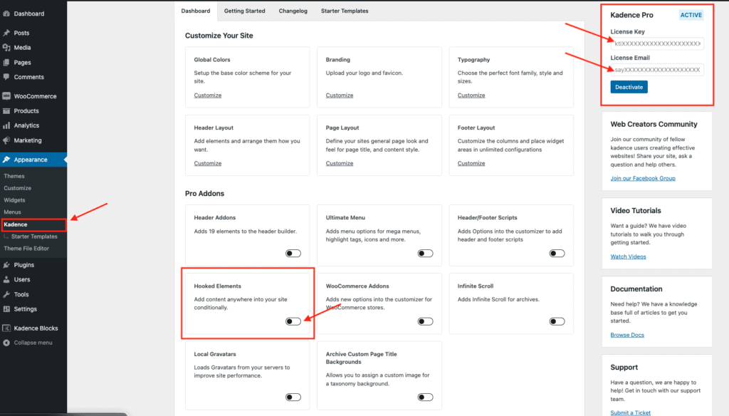The height and width of the screenshot is (416, 729).
Task: Click the Comments speech bubble icon
Action: click(6, 77)
